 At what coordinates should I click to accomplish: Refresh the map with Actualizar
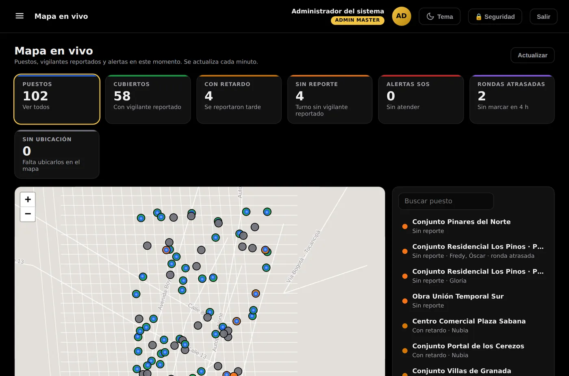532,55
